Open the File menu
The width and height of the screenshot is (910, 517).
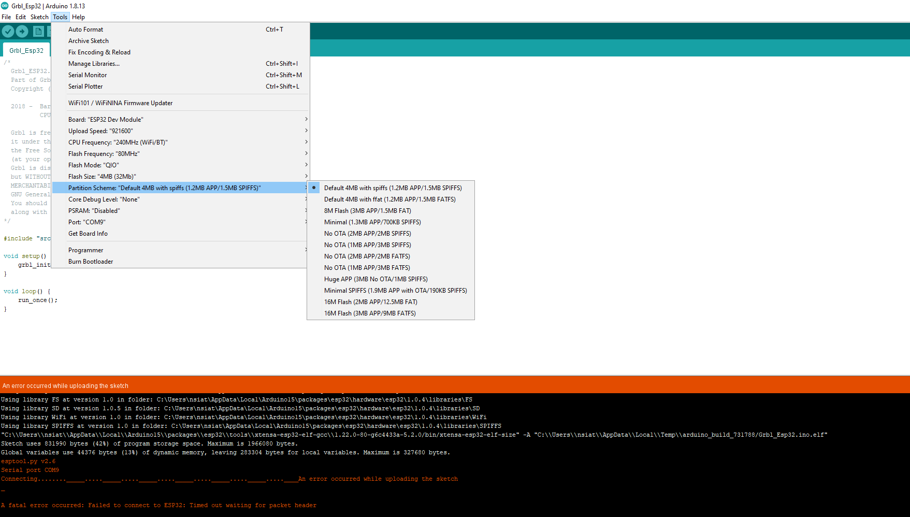pos(6,17)
